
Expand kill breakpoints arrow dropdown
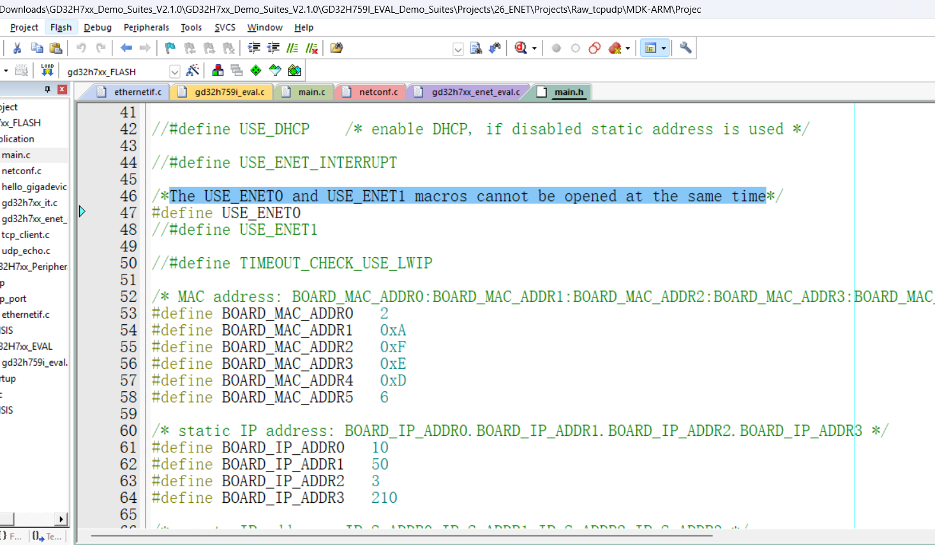point(627,49)
